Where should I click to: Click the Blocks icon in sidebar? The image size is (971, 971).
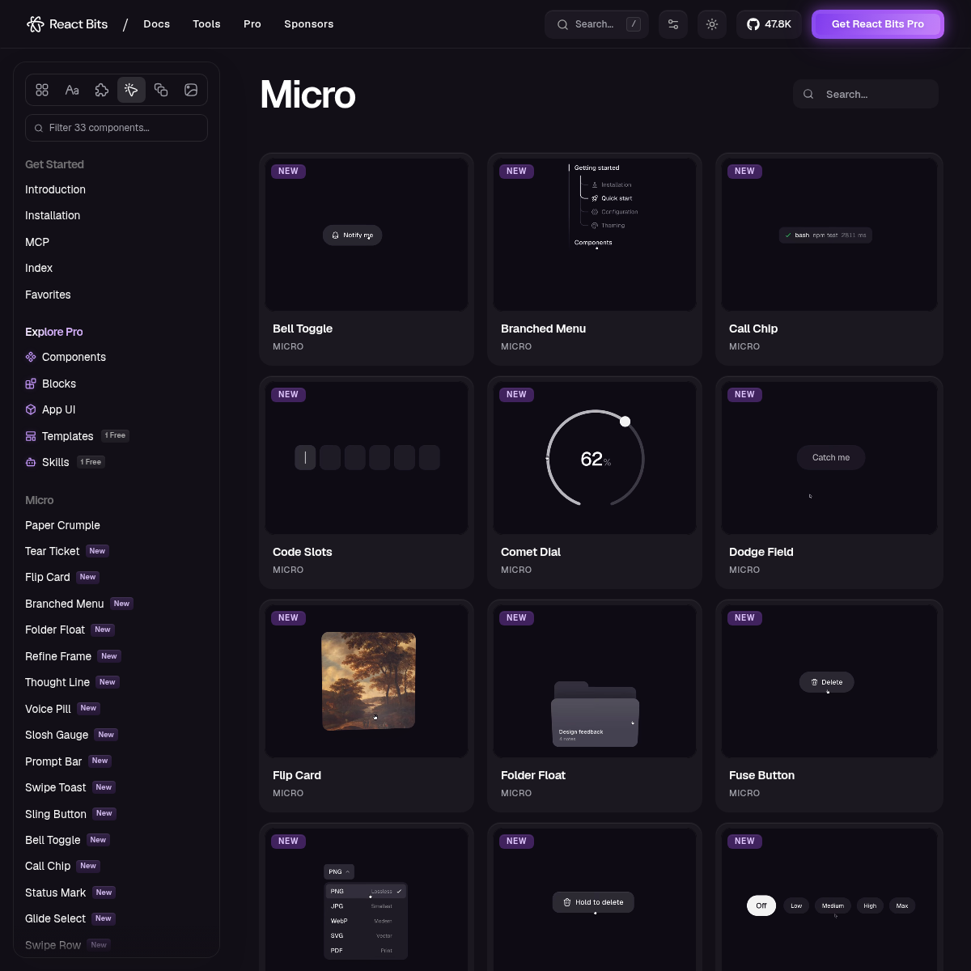(x=31, y=384)
